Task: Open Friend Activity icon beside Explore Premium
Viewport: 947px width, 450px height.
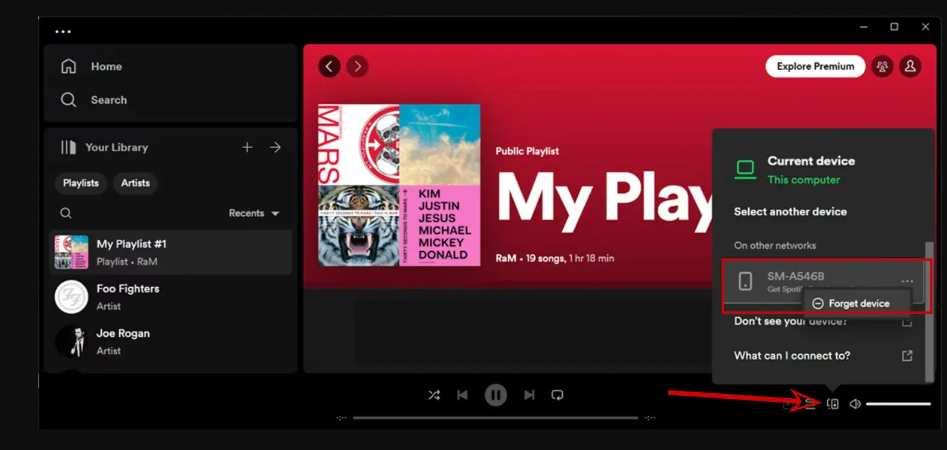Action: 882,66
